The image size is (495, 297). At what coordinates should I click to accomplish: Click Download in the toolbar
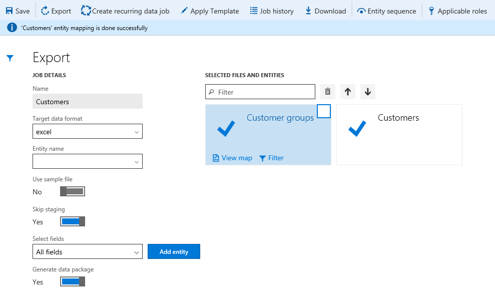point(325,11)
